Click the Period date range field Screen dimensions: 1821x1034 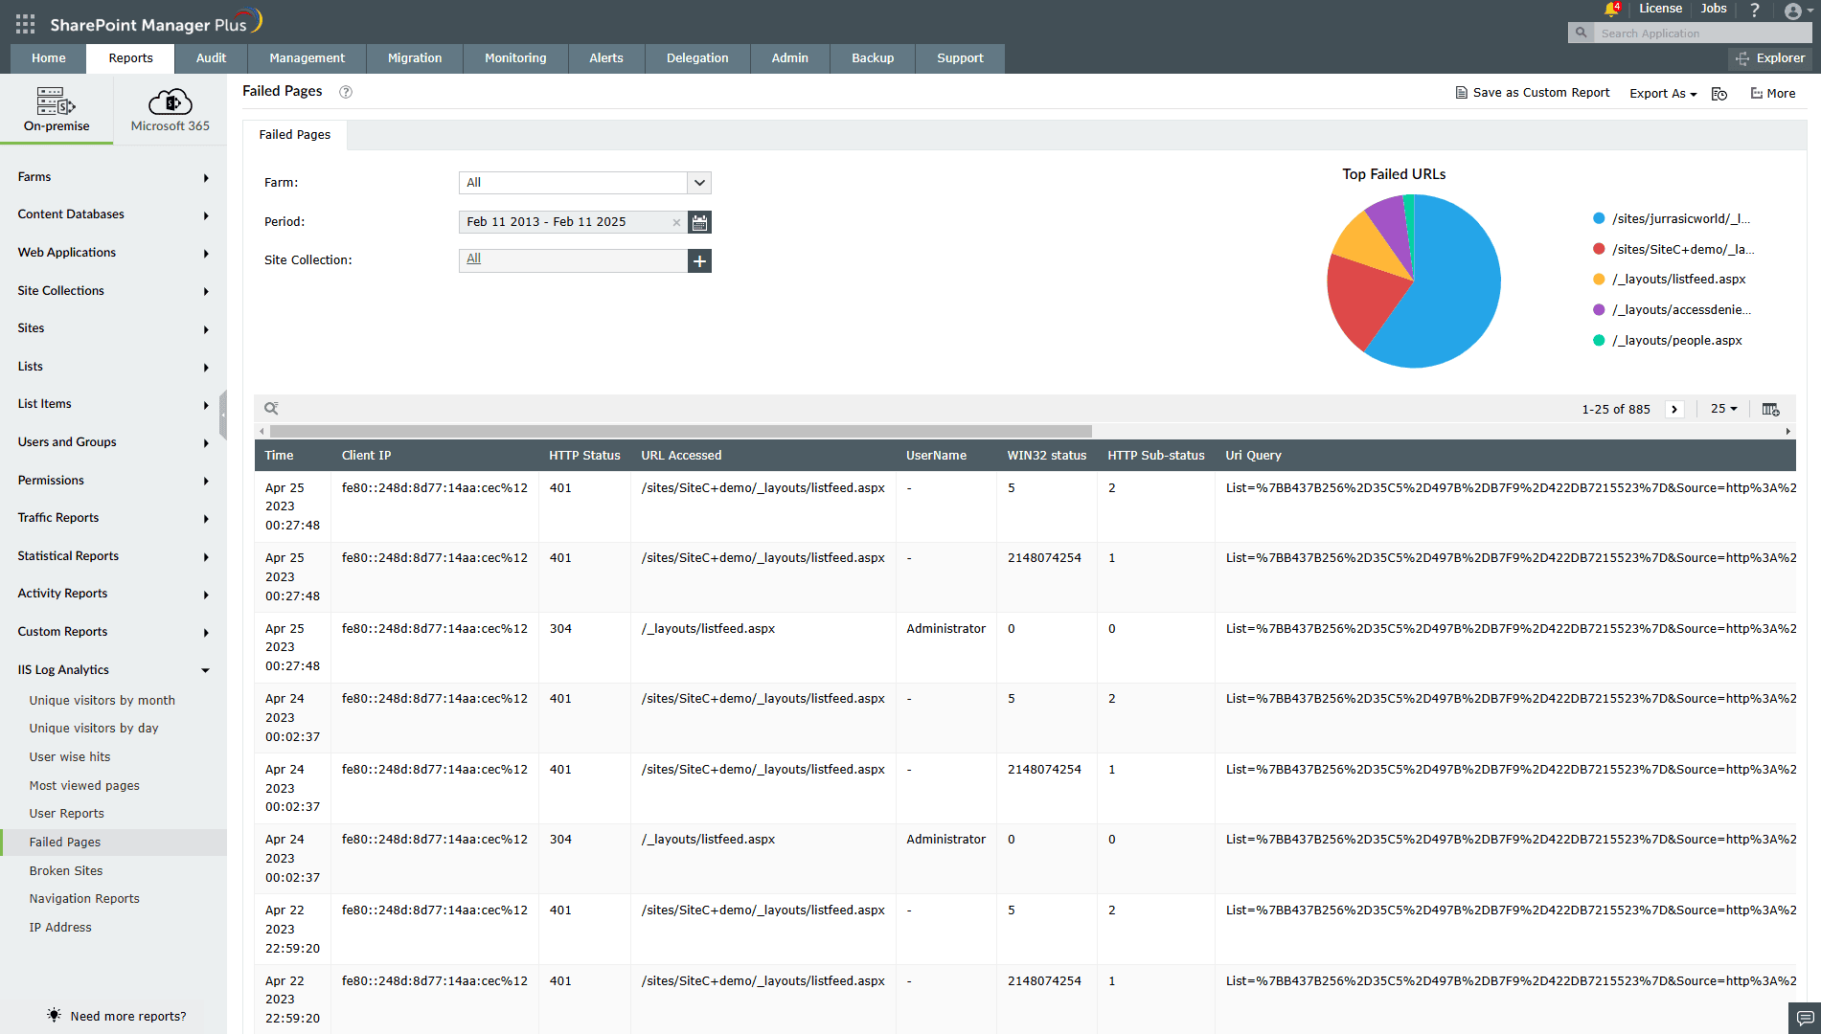click(x=573, y=222)
